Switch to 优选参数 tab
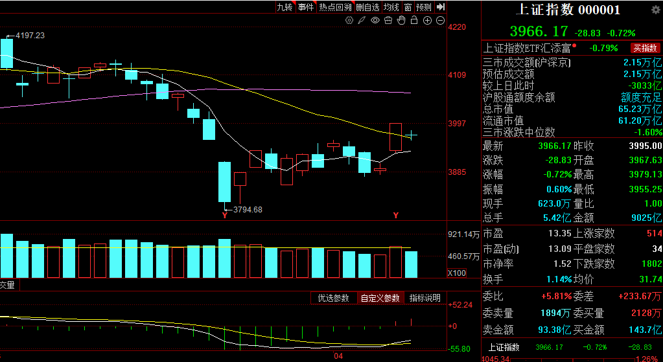The width and height of the screenshot is (663, 362). (x=333, y=298)
